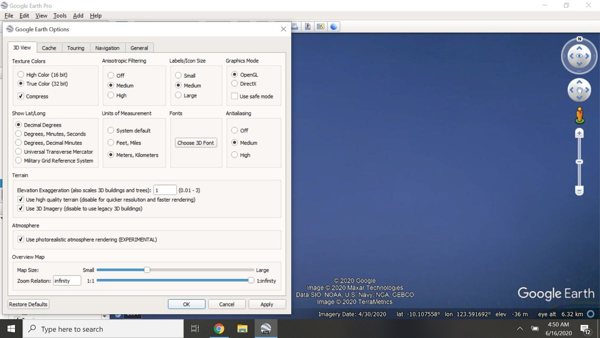Click the Look up arrow on eye joystick

pyautogui.click(x=579, y=48)
